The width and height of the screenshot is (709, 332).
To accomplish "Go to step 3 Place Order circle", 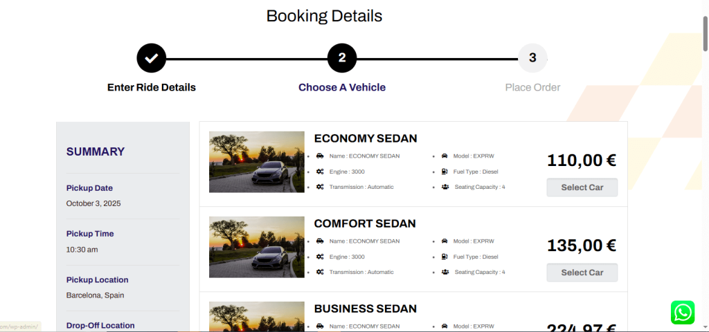I will [532, 58].
